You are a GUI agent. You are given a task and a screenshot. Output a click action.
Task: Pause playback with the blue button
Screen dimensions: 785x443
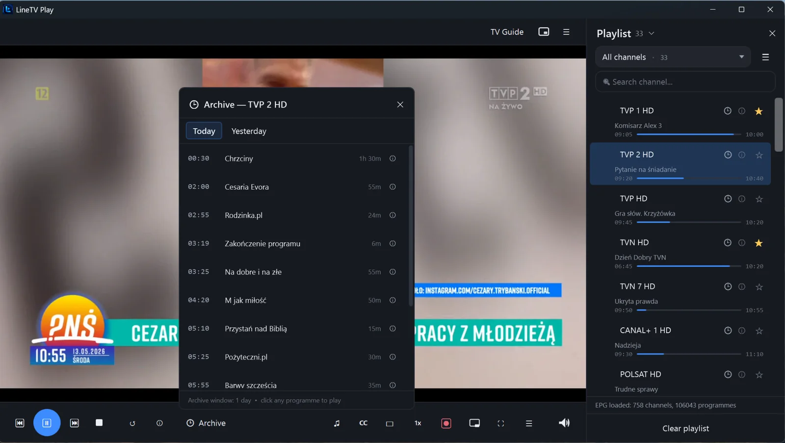[x=47, y=422]
